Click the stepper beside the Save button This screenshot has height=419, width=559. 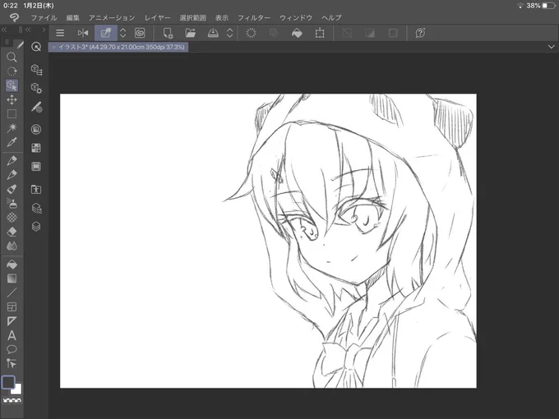(230, 33)
